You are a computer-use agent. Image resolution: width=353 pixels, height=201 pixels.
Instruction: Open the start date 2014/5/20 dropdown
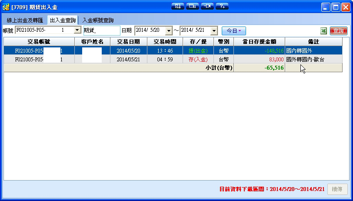(x=169, y=31)
